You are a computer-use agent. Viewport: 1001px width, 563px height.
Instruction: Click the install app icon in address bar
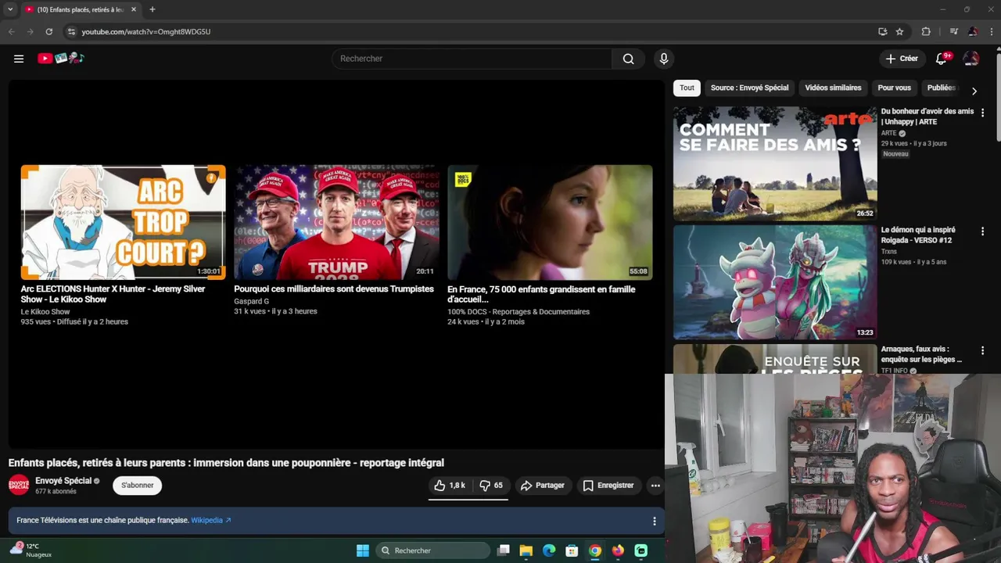point(882,31)
